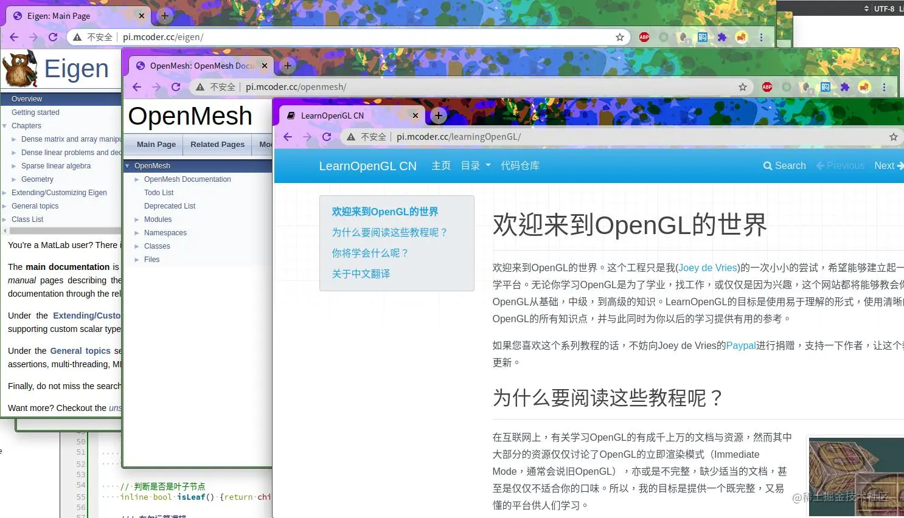Bookmark the LearnOpenGL page with the star icon
This screenshot has height=518, width=904.
[894, 137]
